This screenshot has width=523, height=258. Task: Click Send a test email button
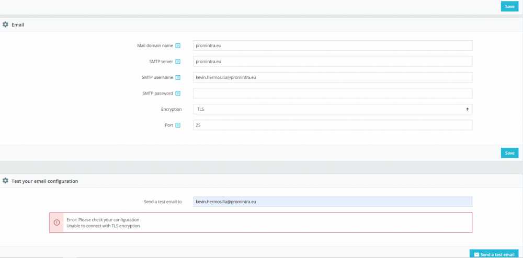point(494,254)
